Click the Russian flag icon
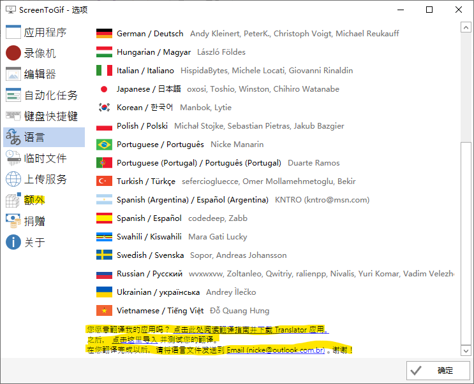The height and width of the screenshot is (384, 474). 104,274
